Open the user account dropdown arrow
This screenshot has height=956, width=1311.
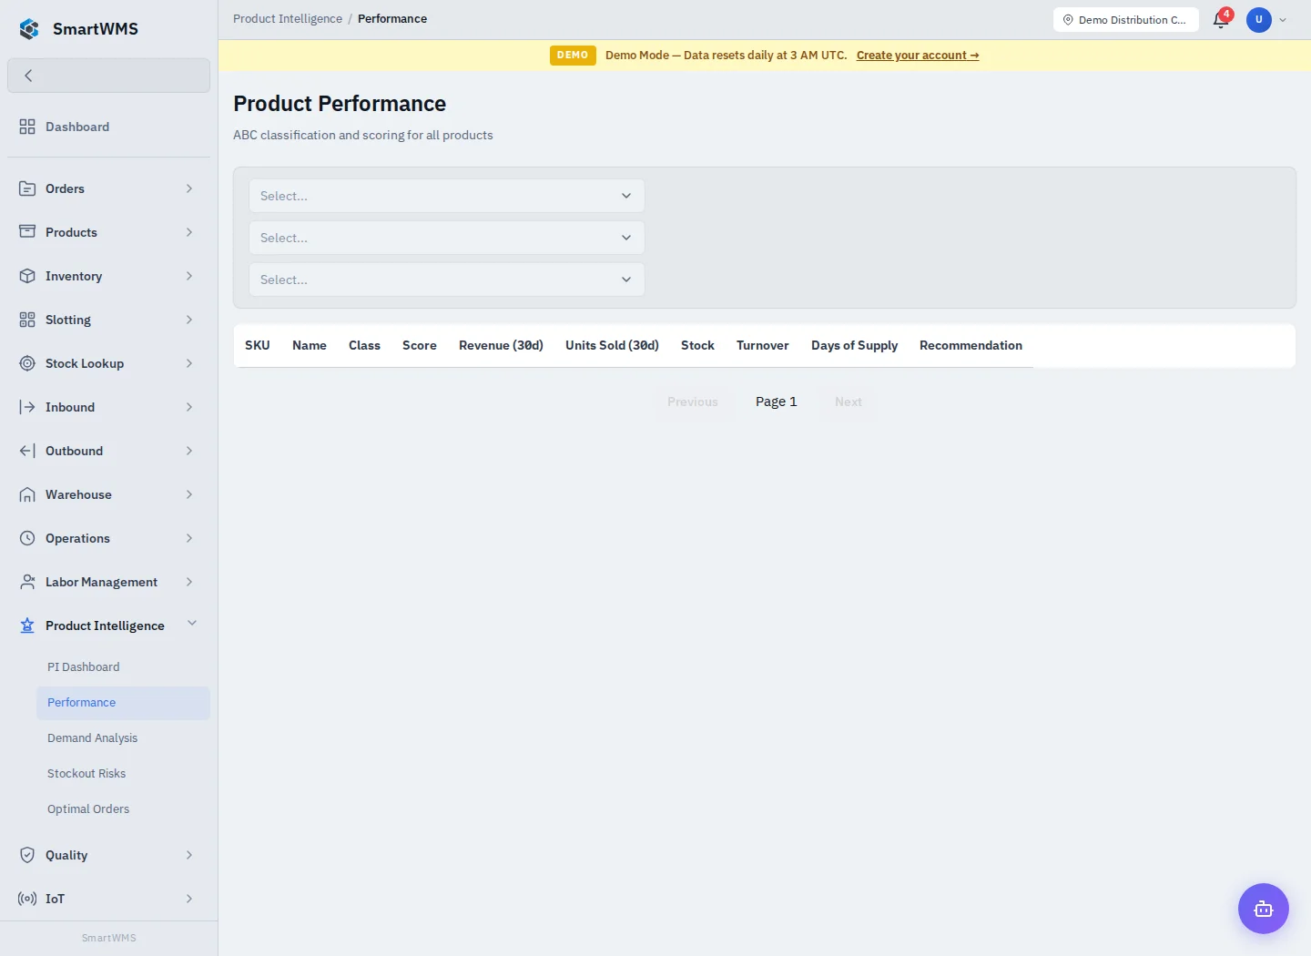[x=1283, y=20]
